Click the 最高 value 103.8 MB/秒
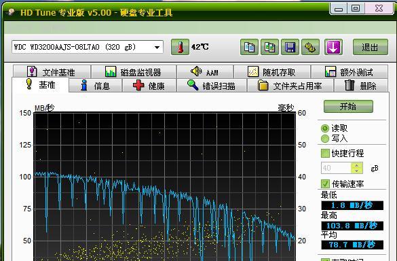 (352, 226)
